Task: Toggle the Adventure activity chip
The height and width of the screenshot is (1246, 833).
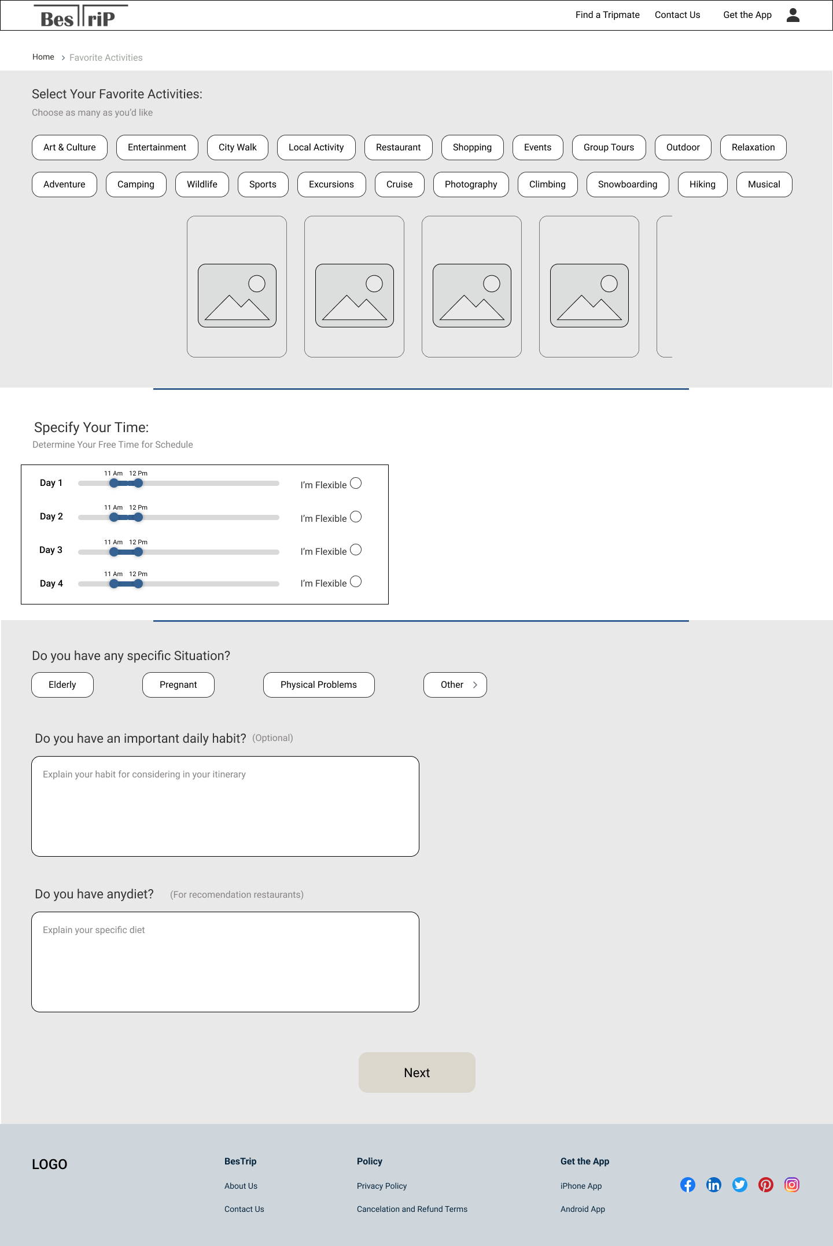Action: [x=64, y=185]
